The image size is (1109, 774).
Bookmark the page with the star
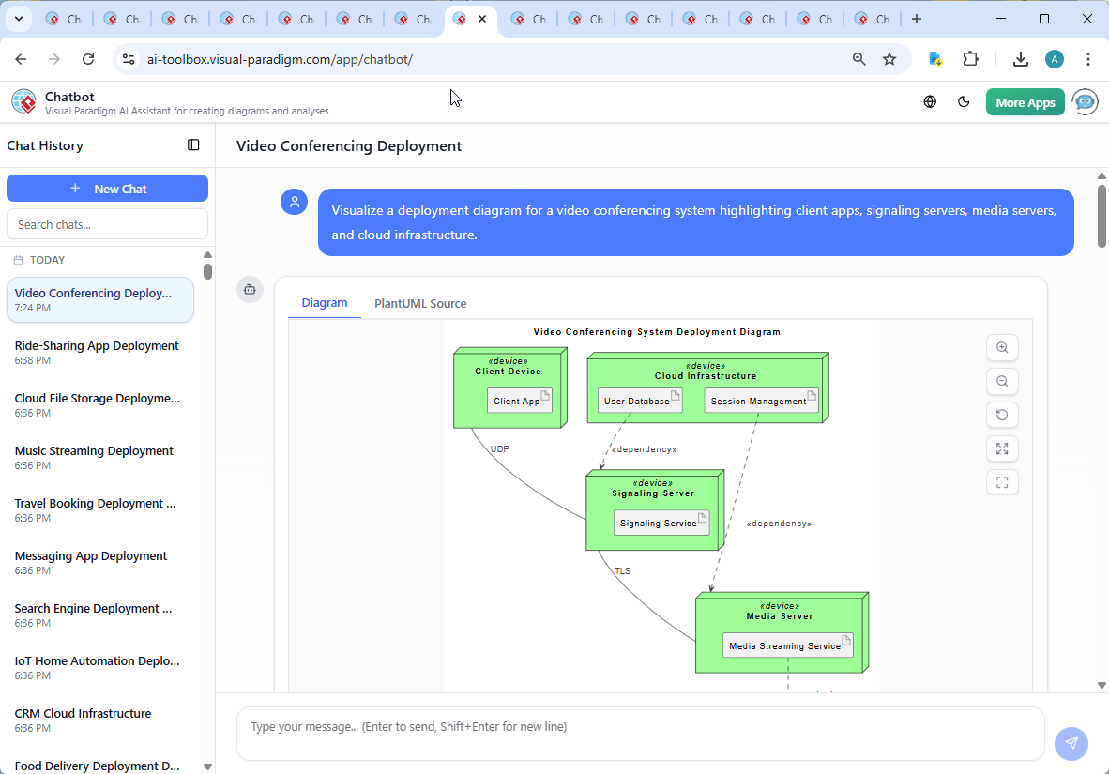(889, 58)
